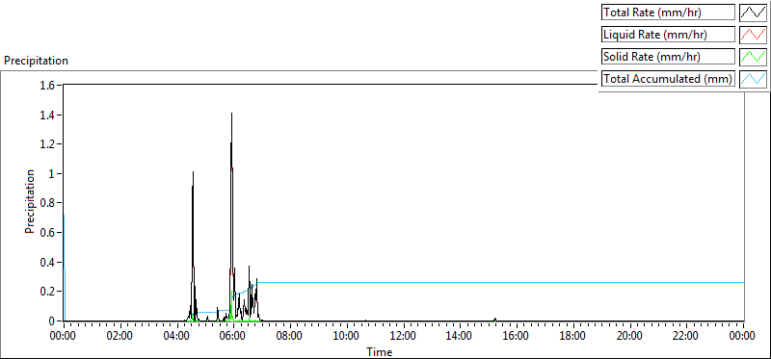Click the Liquid Rate red line icon
The width and height of the screenshot is (771, 359).
pos(754,35)
